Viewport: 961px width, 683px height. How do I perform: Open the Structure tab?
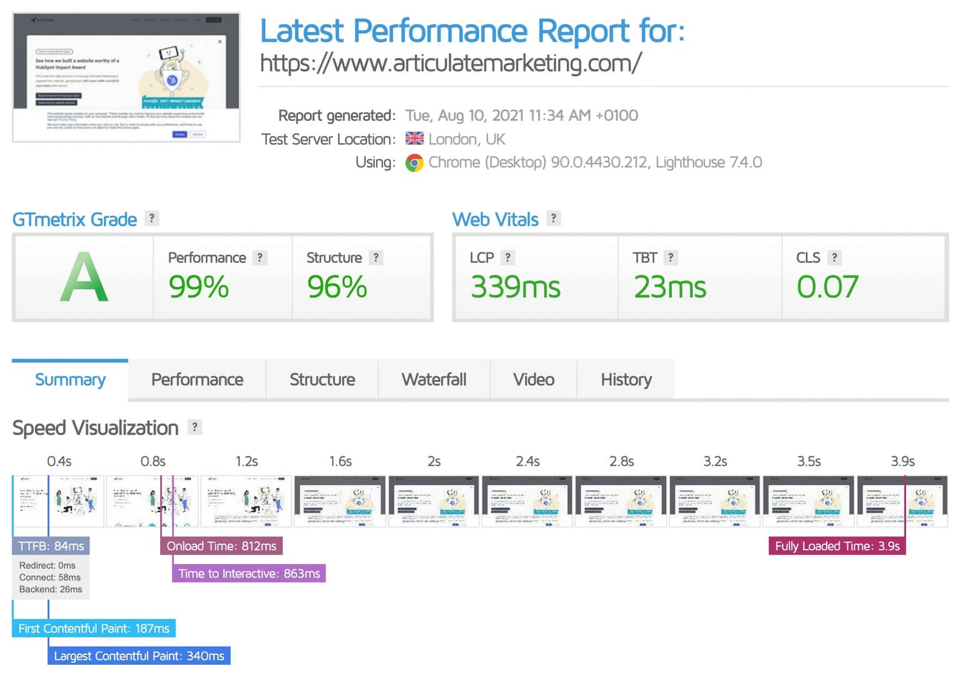[x=322, y=379]
